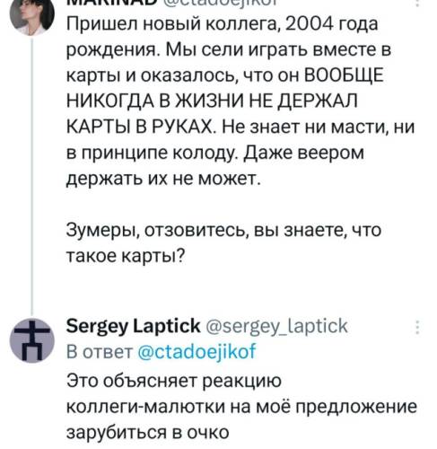Image resolution: width=437 pixels, height=449 pixels.
Task: Open more options menu on the top tweet
Action: coord(417,3)
